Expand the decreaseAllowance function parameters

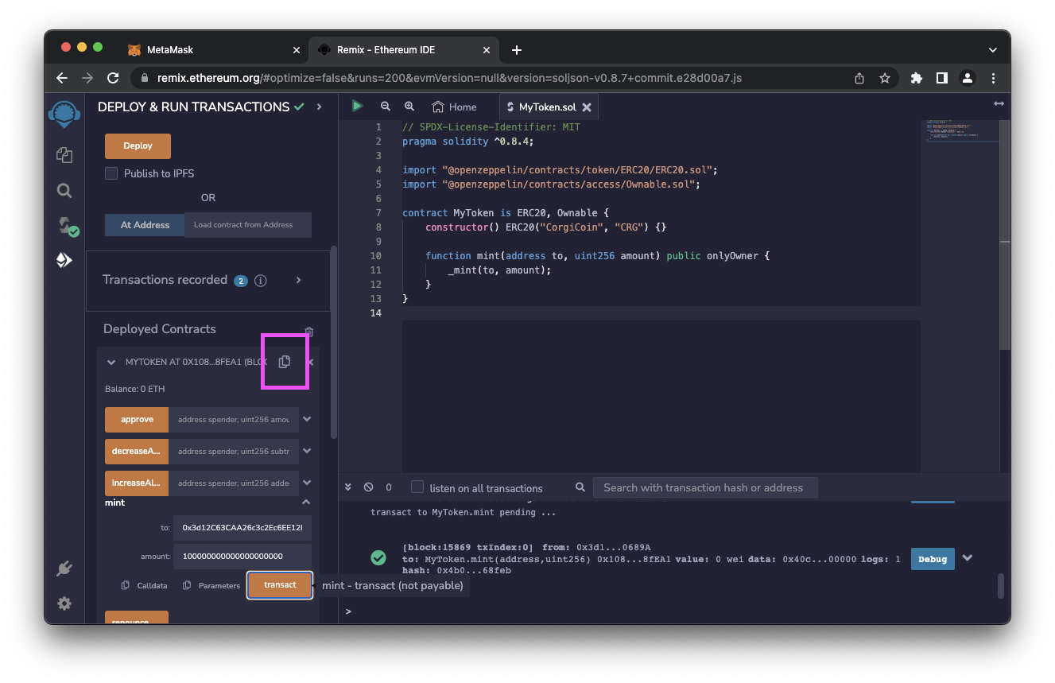pyautogui.click(x=307, y=451)
